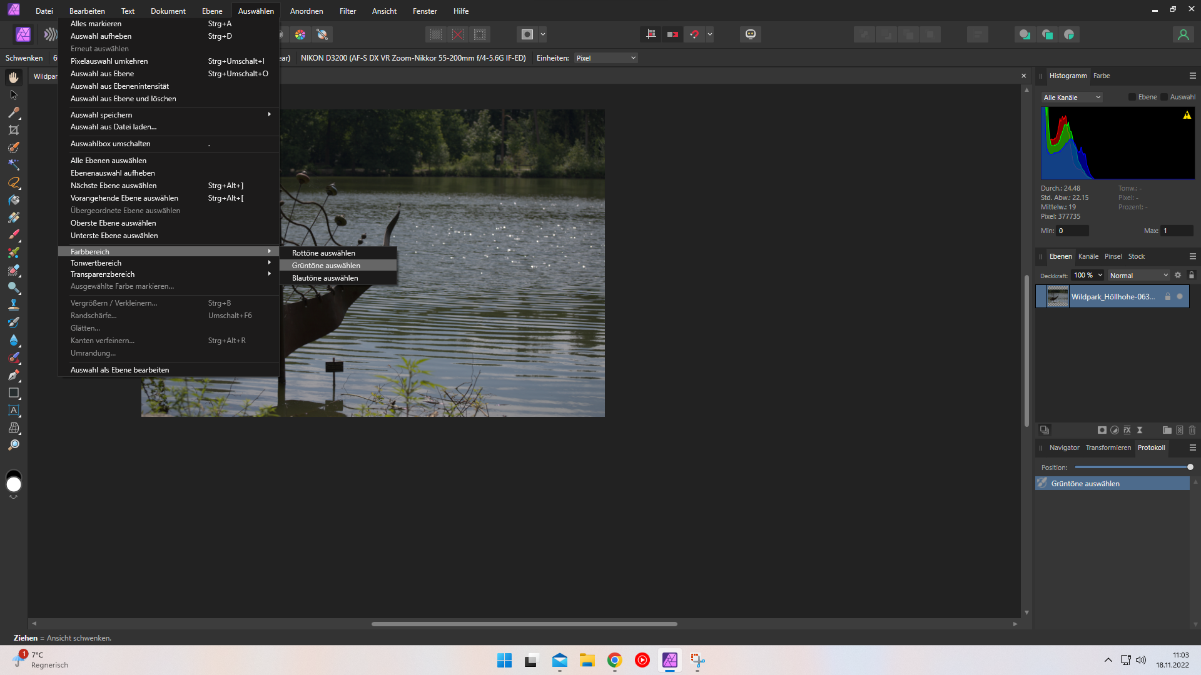Open the Normal blend mode dropdown
The width and height of the screenshot is (1201, 675).
coord(1138,275)
